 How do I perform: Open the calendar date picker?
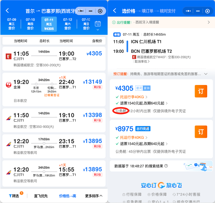[98, 24]
